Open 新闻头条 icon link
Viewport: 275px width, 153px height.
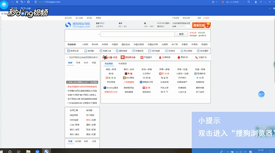coord(73,51)
